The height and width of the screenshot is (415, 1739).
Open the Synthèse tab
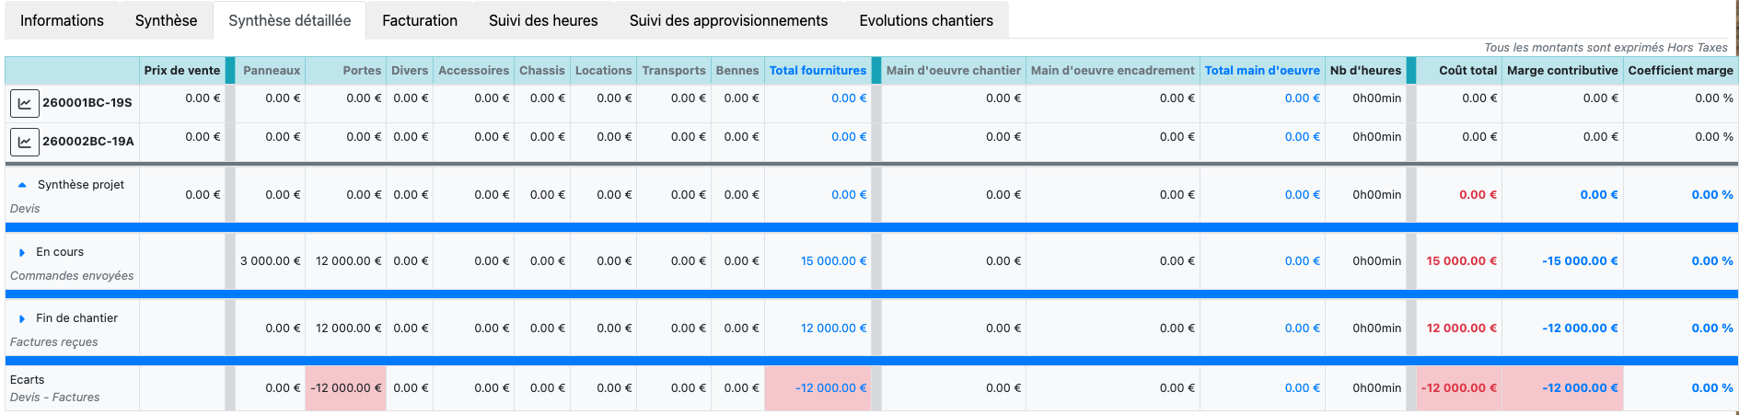pyautogui.click(x=166, y=20)
